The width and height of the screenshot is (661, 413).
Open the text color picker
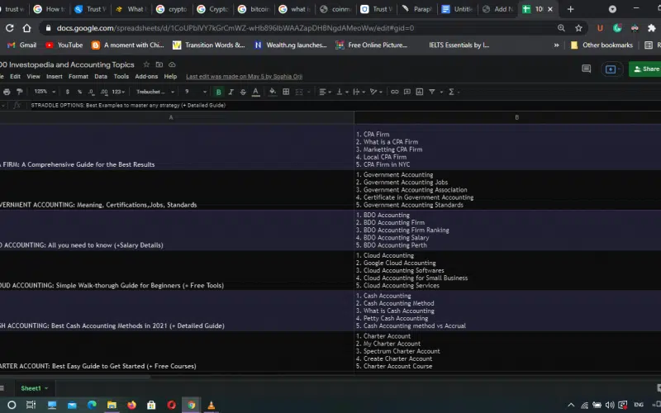click(254, 92)
